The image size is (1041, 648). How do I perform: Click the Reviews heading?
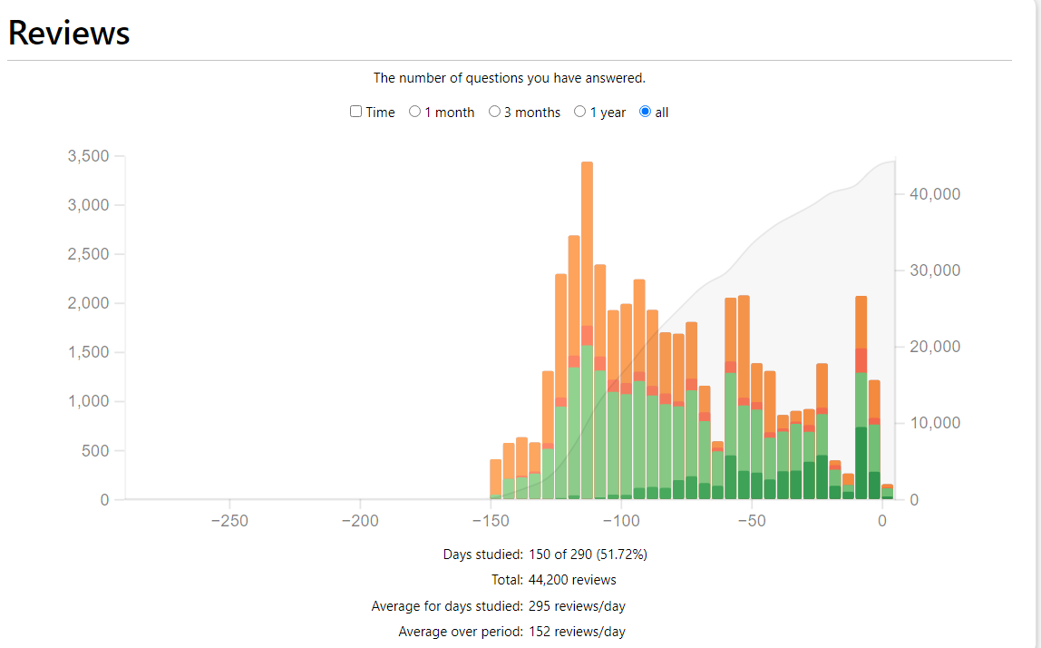pyautogui.click(x=69, y=33)
